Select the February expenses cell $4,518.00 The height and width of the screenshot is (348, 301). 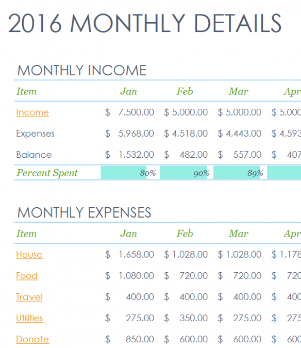click(186, 134)
